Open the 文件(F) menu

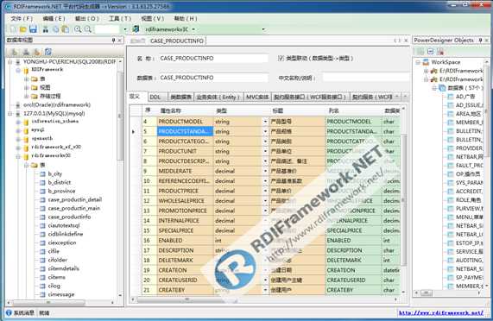(22, 18)
